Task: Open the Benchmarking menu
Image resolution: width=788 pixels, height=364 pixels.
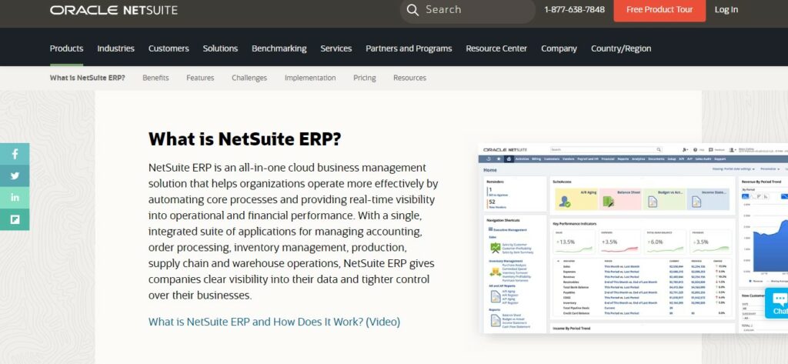Action: [279, 48]
